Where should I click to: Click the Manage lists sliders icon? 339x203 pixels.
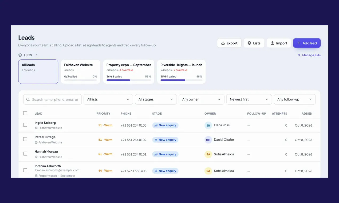[299, 55]
